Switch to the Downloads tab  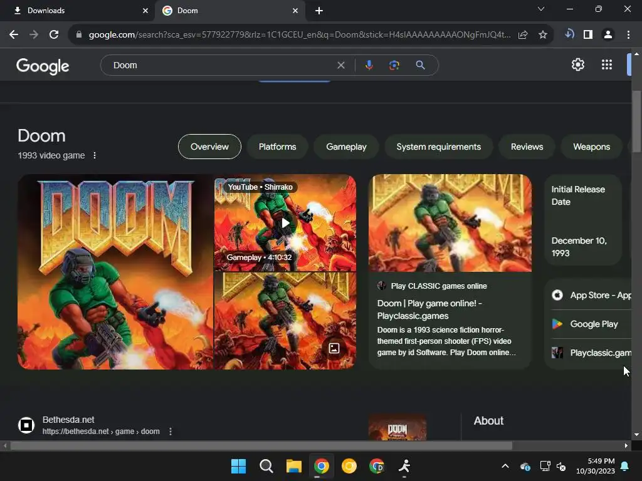pyautogui.click(x=77, y=11)
